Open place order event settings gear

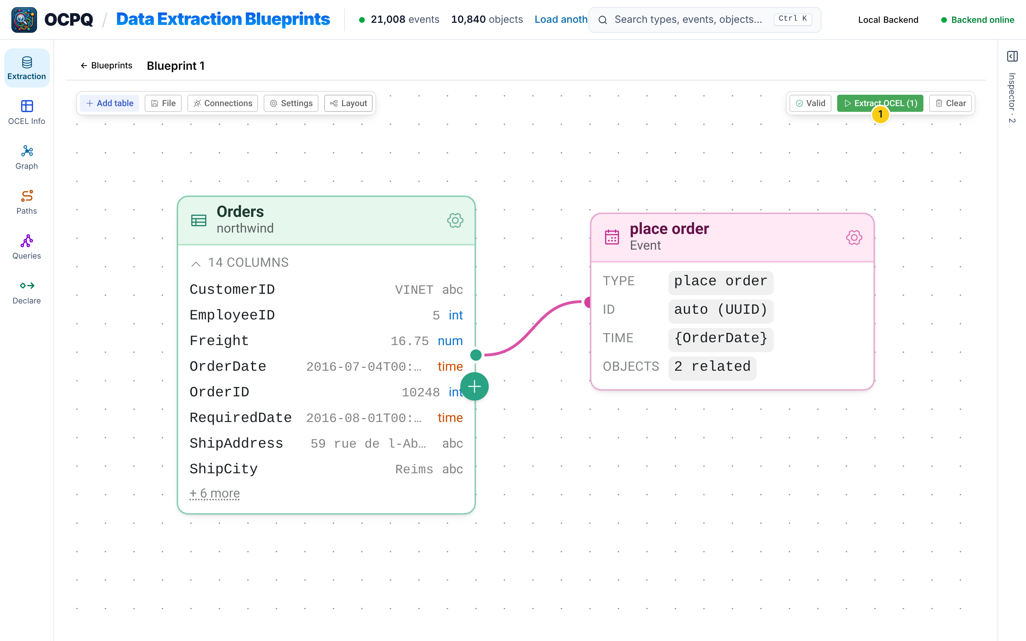[x=854, y=238]
